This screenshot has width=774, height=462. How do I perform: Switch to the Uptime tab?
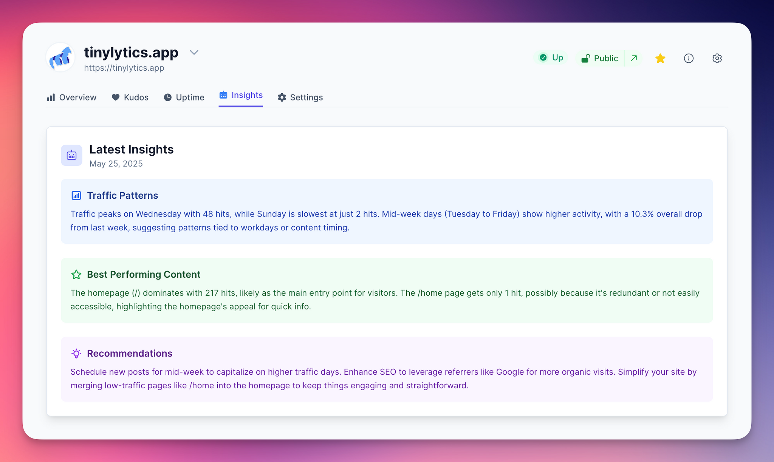pos(184,97)
